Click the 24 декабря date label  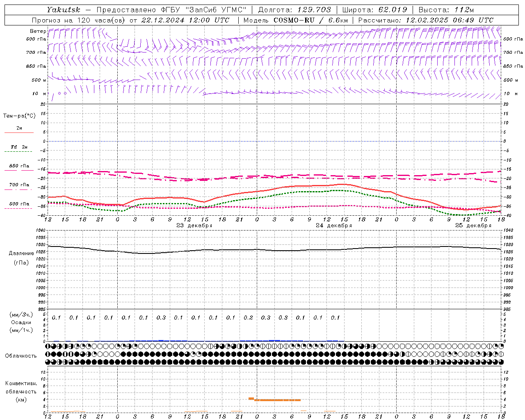point(333,226)
